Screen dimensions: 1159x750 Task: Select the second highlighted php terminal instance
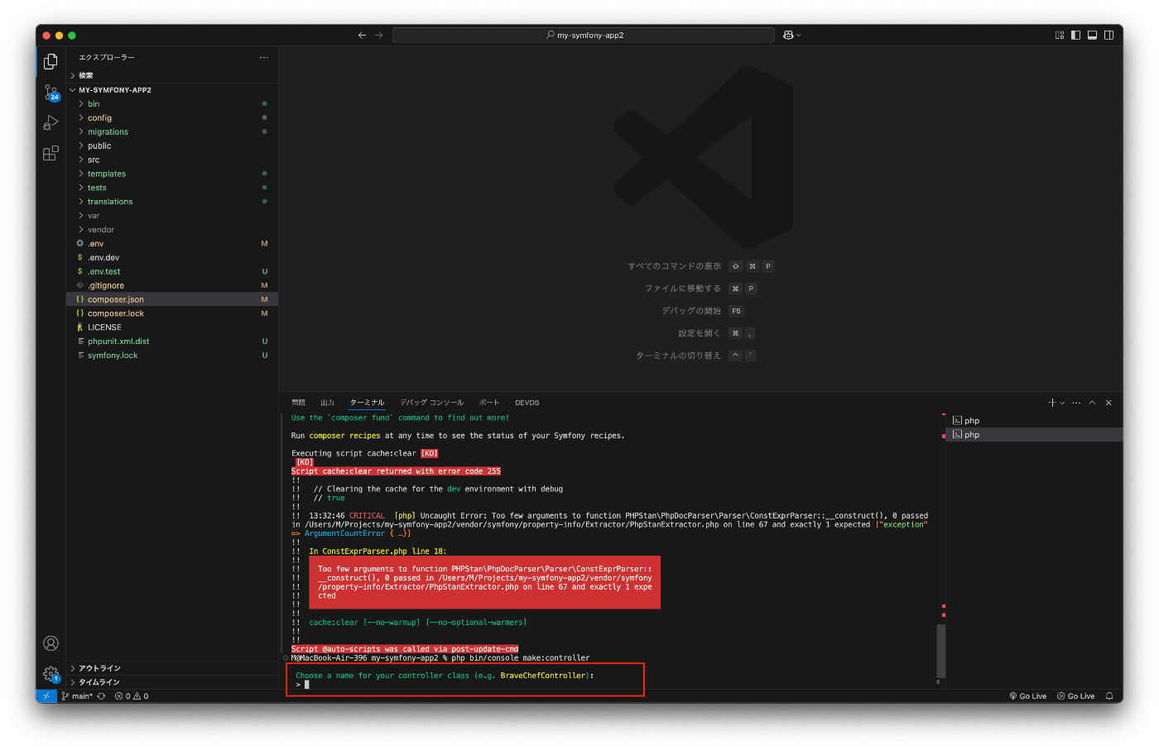[x=1034, y=435]
